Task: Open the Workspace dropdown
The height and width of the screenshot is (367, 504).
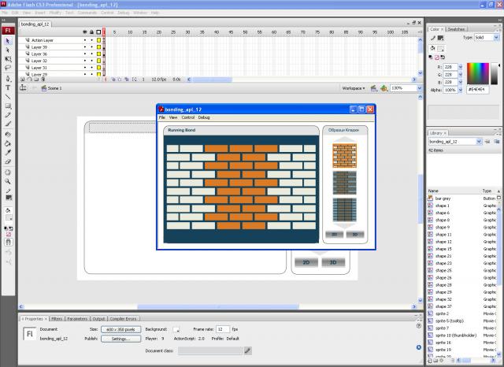Action: click(x=354, y=88)
